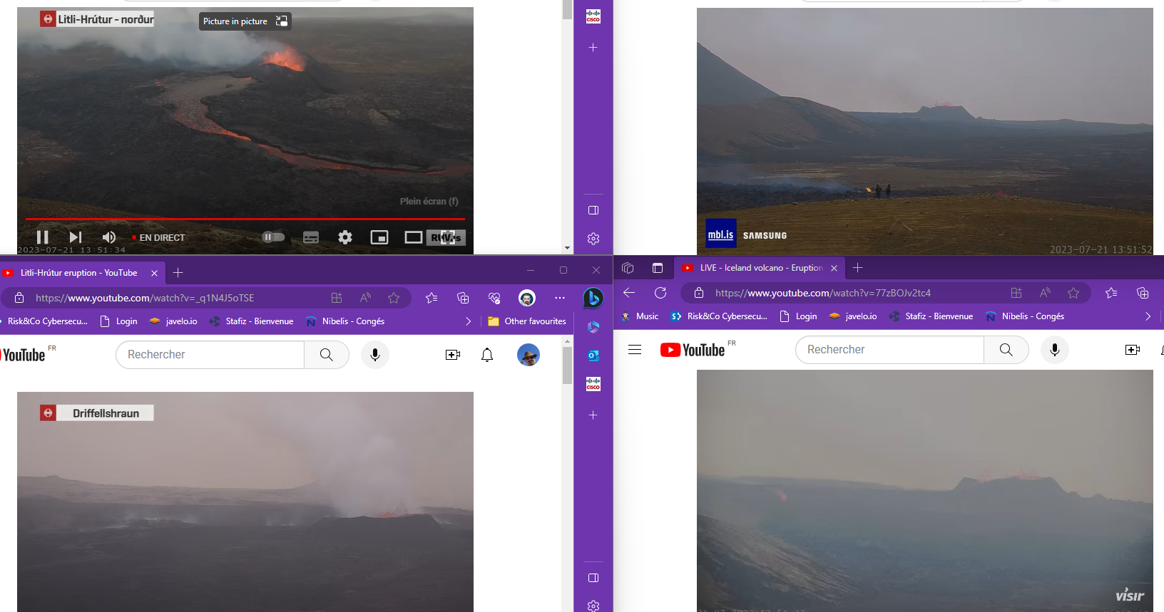Mute the video using the speaker icon
Viewport: 1164px width, 612px height.
[108, 237]
